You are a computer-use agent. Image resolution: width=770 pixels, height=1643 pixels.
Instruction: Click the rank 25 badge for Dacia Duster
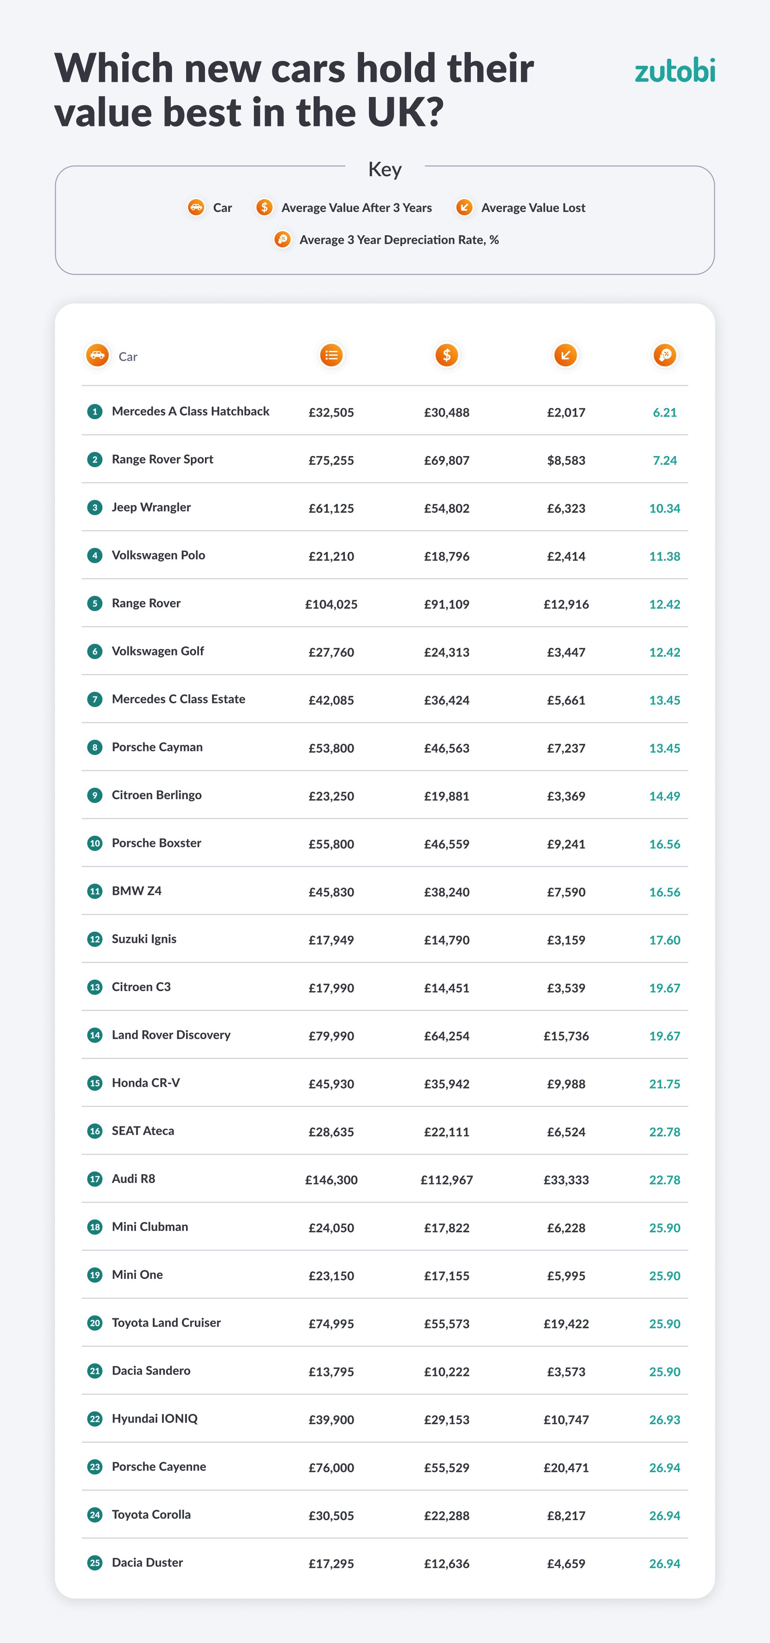tap(95, 1563)
